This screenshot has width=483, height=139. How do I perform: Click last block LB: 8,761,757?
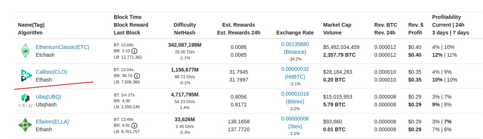click(x=126, y=131)
